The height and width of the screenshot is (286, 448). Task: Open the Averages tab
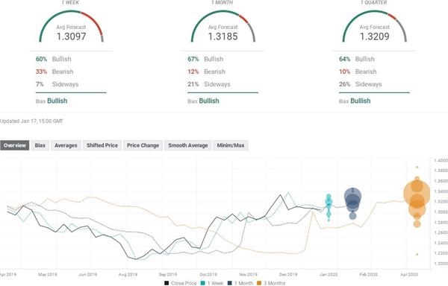66,145
